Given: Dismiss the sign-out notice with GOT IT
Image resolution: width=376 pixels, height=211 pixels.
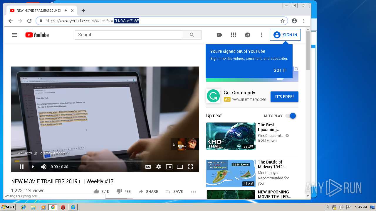Looking at the screenshot, I should click(280, 70).
